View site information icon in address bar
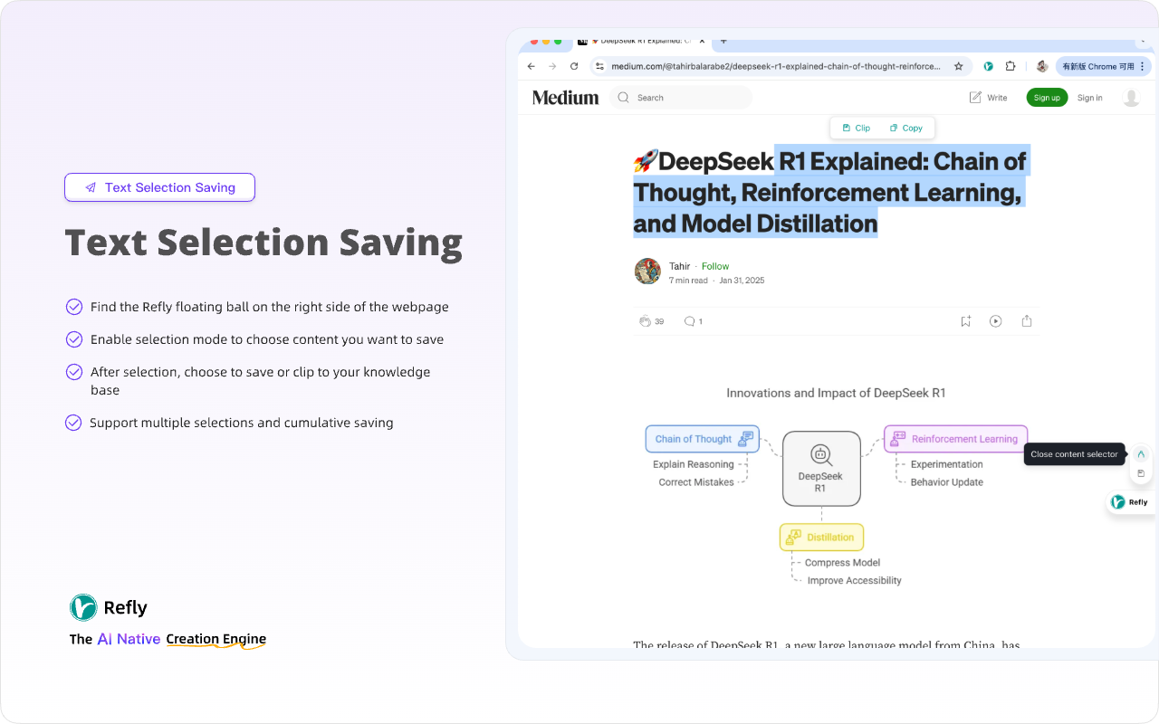The width and height of the screenshot is (1159, 724). pyautogui.click(x=599, y=66)
